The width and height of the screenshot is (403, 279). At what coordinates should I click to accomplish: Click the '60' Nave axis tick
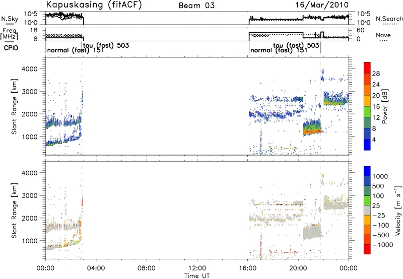361,30
